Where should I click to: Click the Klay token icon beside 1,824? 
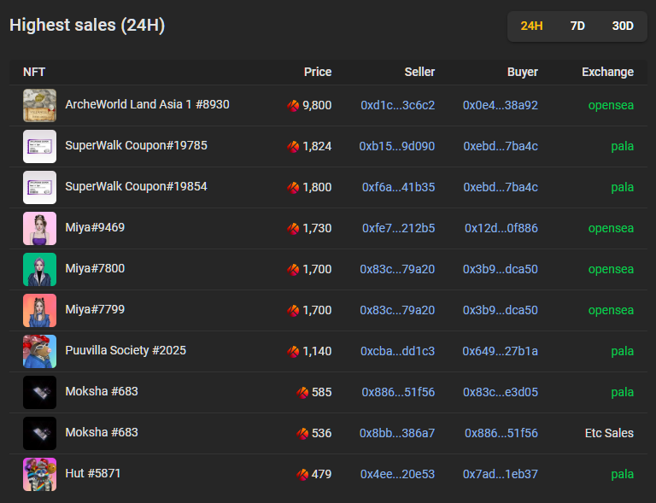293,146
